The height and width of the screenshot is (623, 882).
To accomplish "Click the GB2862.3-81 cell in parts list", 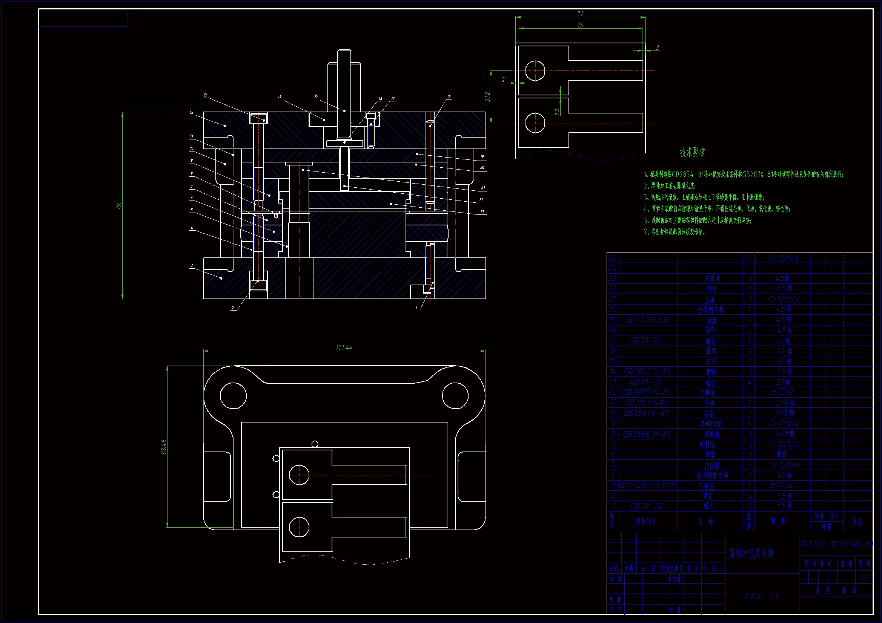I will (x=646, y=372).
